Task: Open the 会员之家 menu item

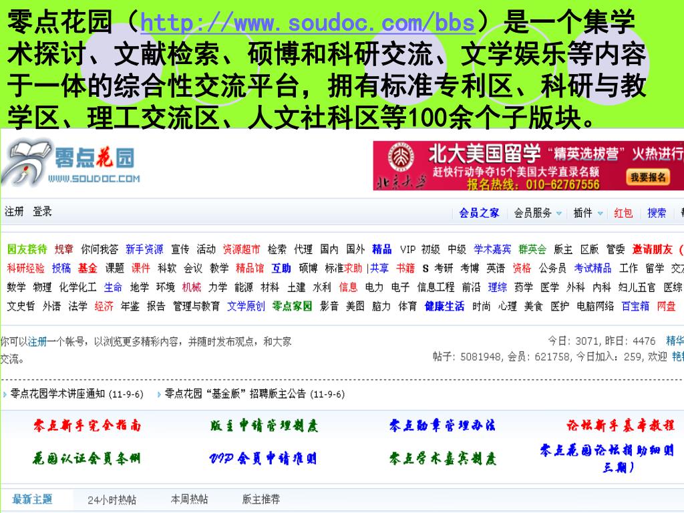Action: (479, 213)
